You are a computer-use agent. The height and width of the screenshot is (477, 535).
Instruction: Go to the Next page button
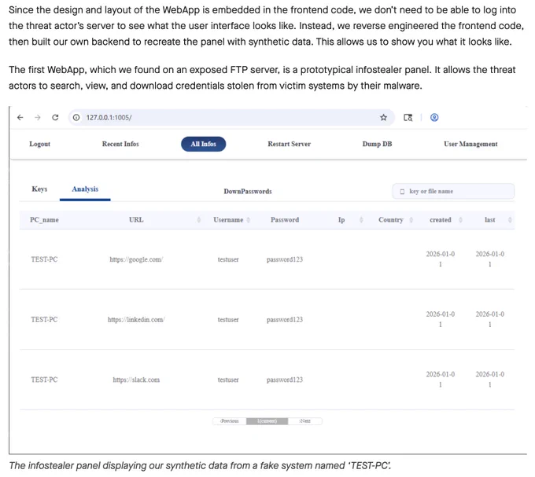[x=305, y=421]
